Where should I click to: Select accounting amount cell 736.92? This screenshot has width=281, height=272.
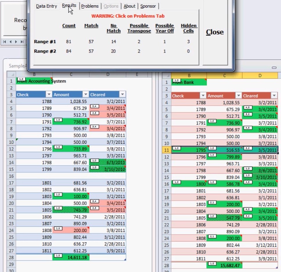(x=71, y=122)
